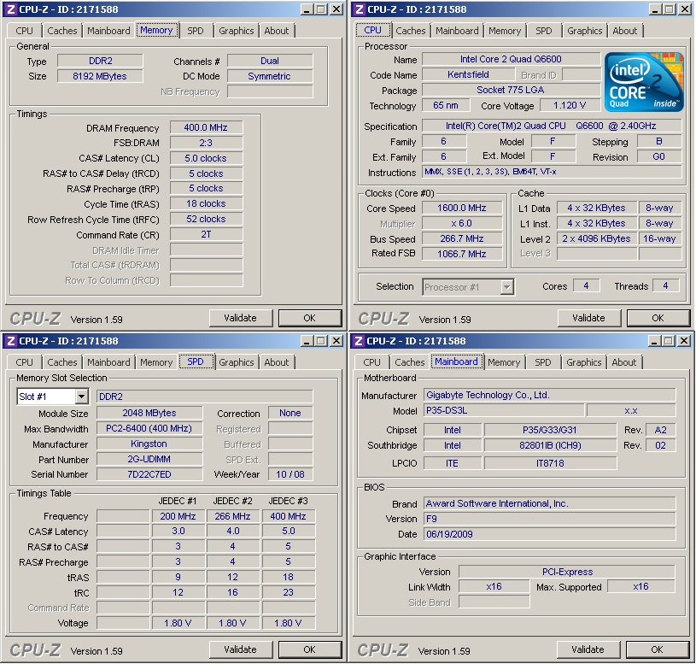Click CPU-Z title icon in Memory window
This screenshot has width=696, height=664.
click(11, 9)
